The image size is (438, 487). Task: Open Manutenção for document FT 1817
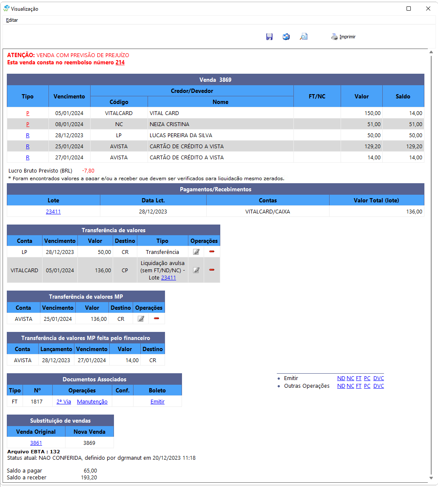pyautogui.click(x=92, y=402)
